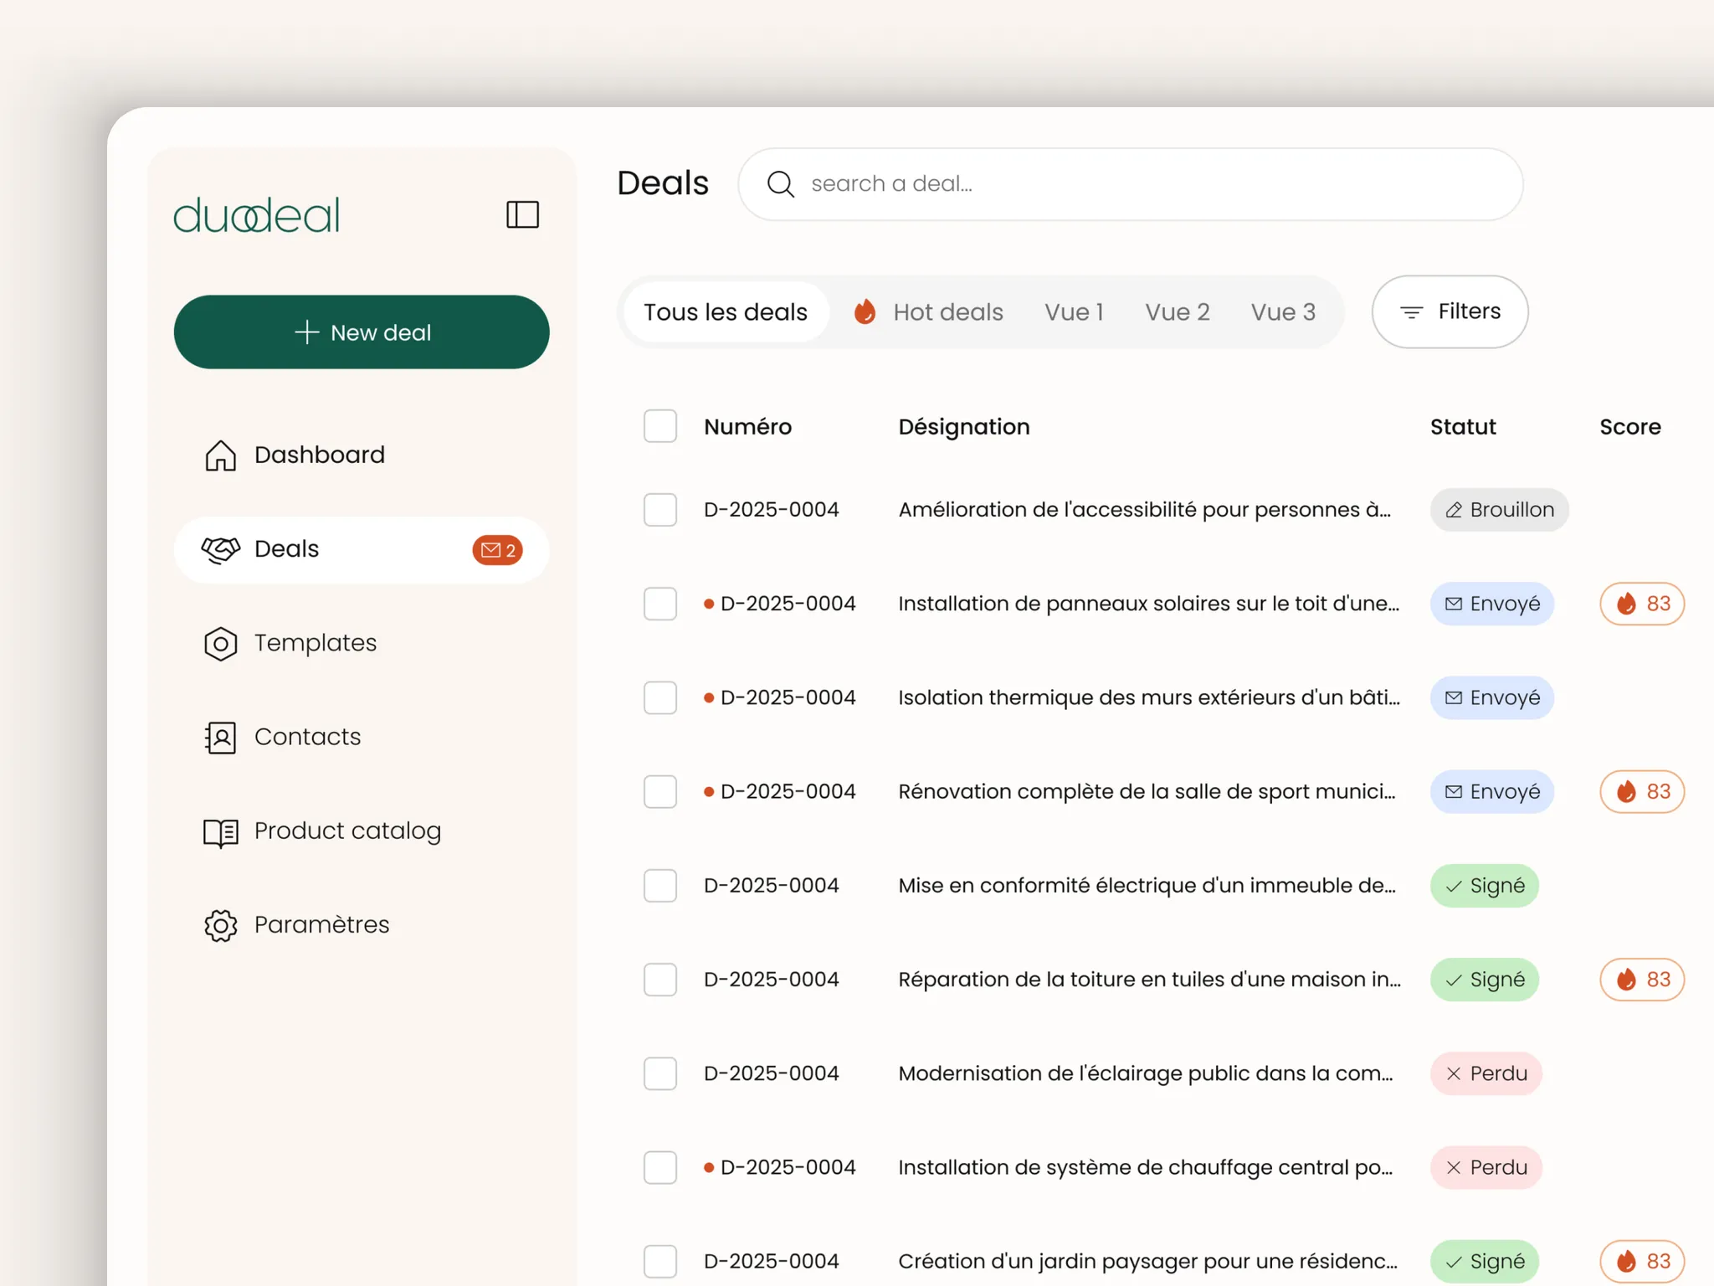
Task: Click the Product catalog book icon
Action: (221, 832)
